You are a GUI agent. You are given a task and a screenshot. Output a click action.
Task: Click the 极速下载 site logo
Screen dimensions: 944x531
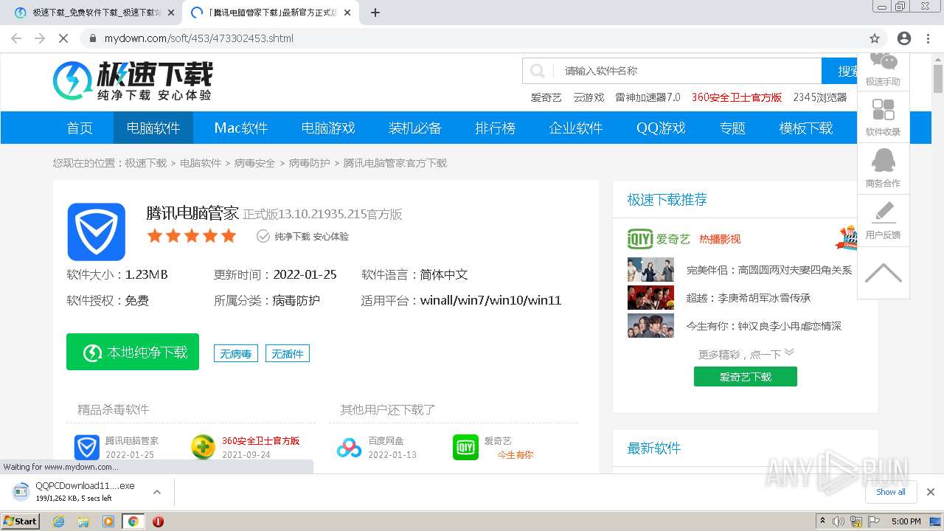[133, 81]
